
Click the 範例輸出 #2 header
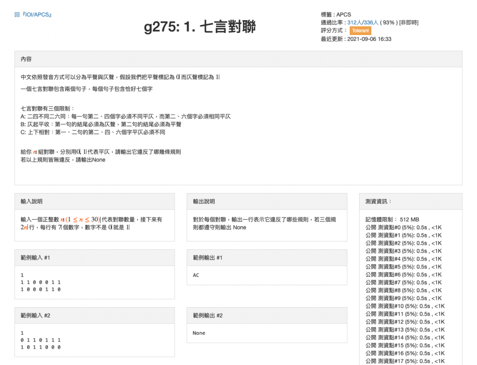(267, 316)
